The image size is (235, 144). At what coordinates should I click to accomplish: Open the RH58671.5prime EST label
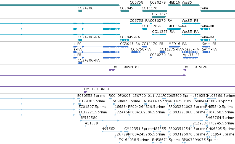166,140
